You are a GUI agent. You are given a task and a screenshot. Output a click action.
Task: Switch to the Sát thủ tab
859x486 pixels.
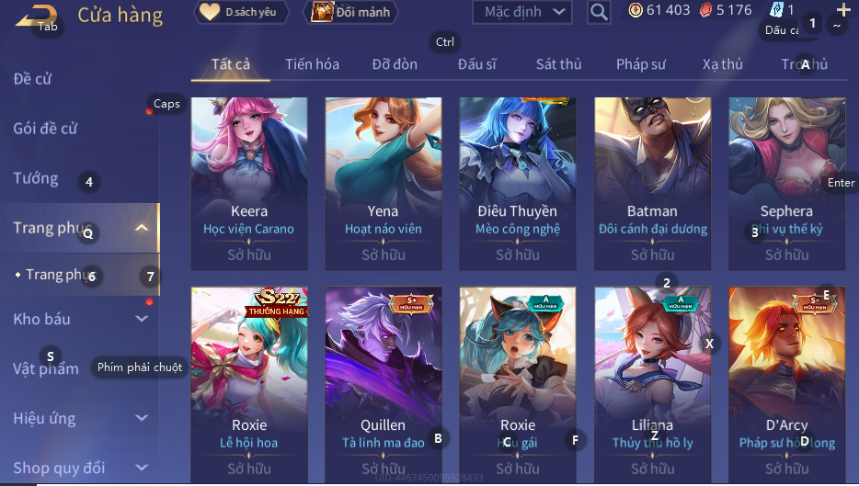click(x=558, y=64)
